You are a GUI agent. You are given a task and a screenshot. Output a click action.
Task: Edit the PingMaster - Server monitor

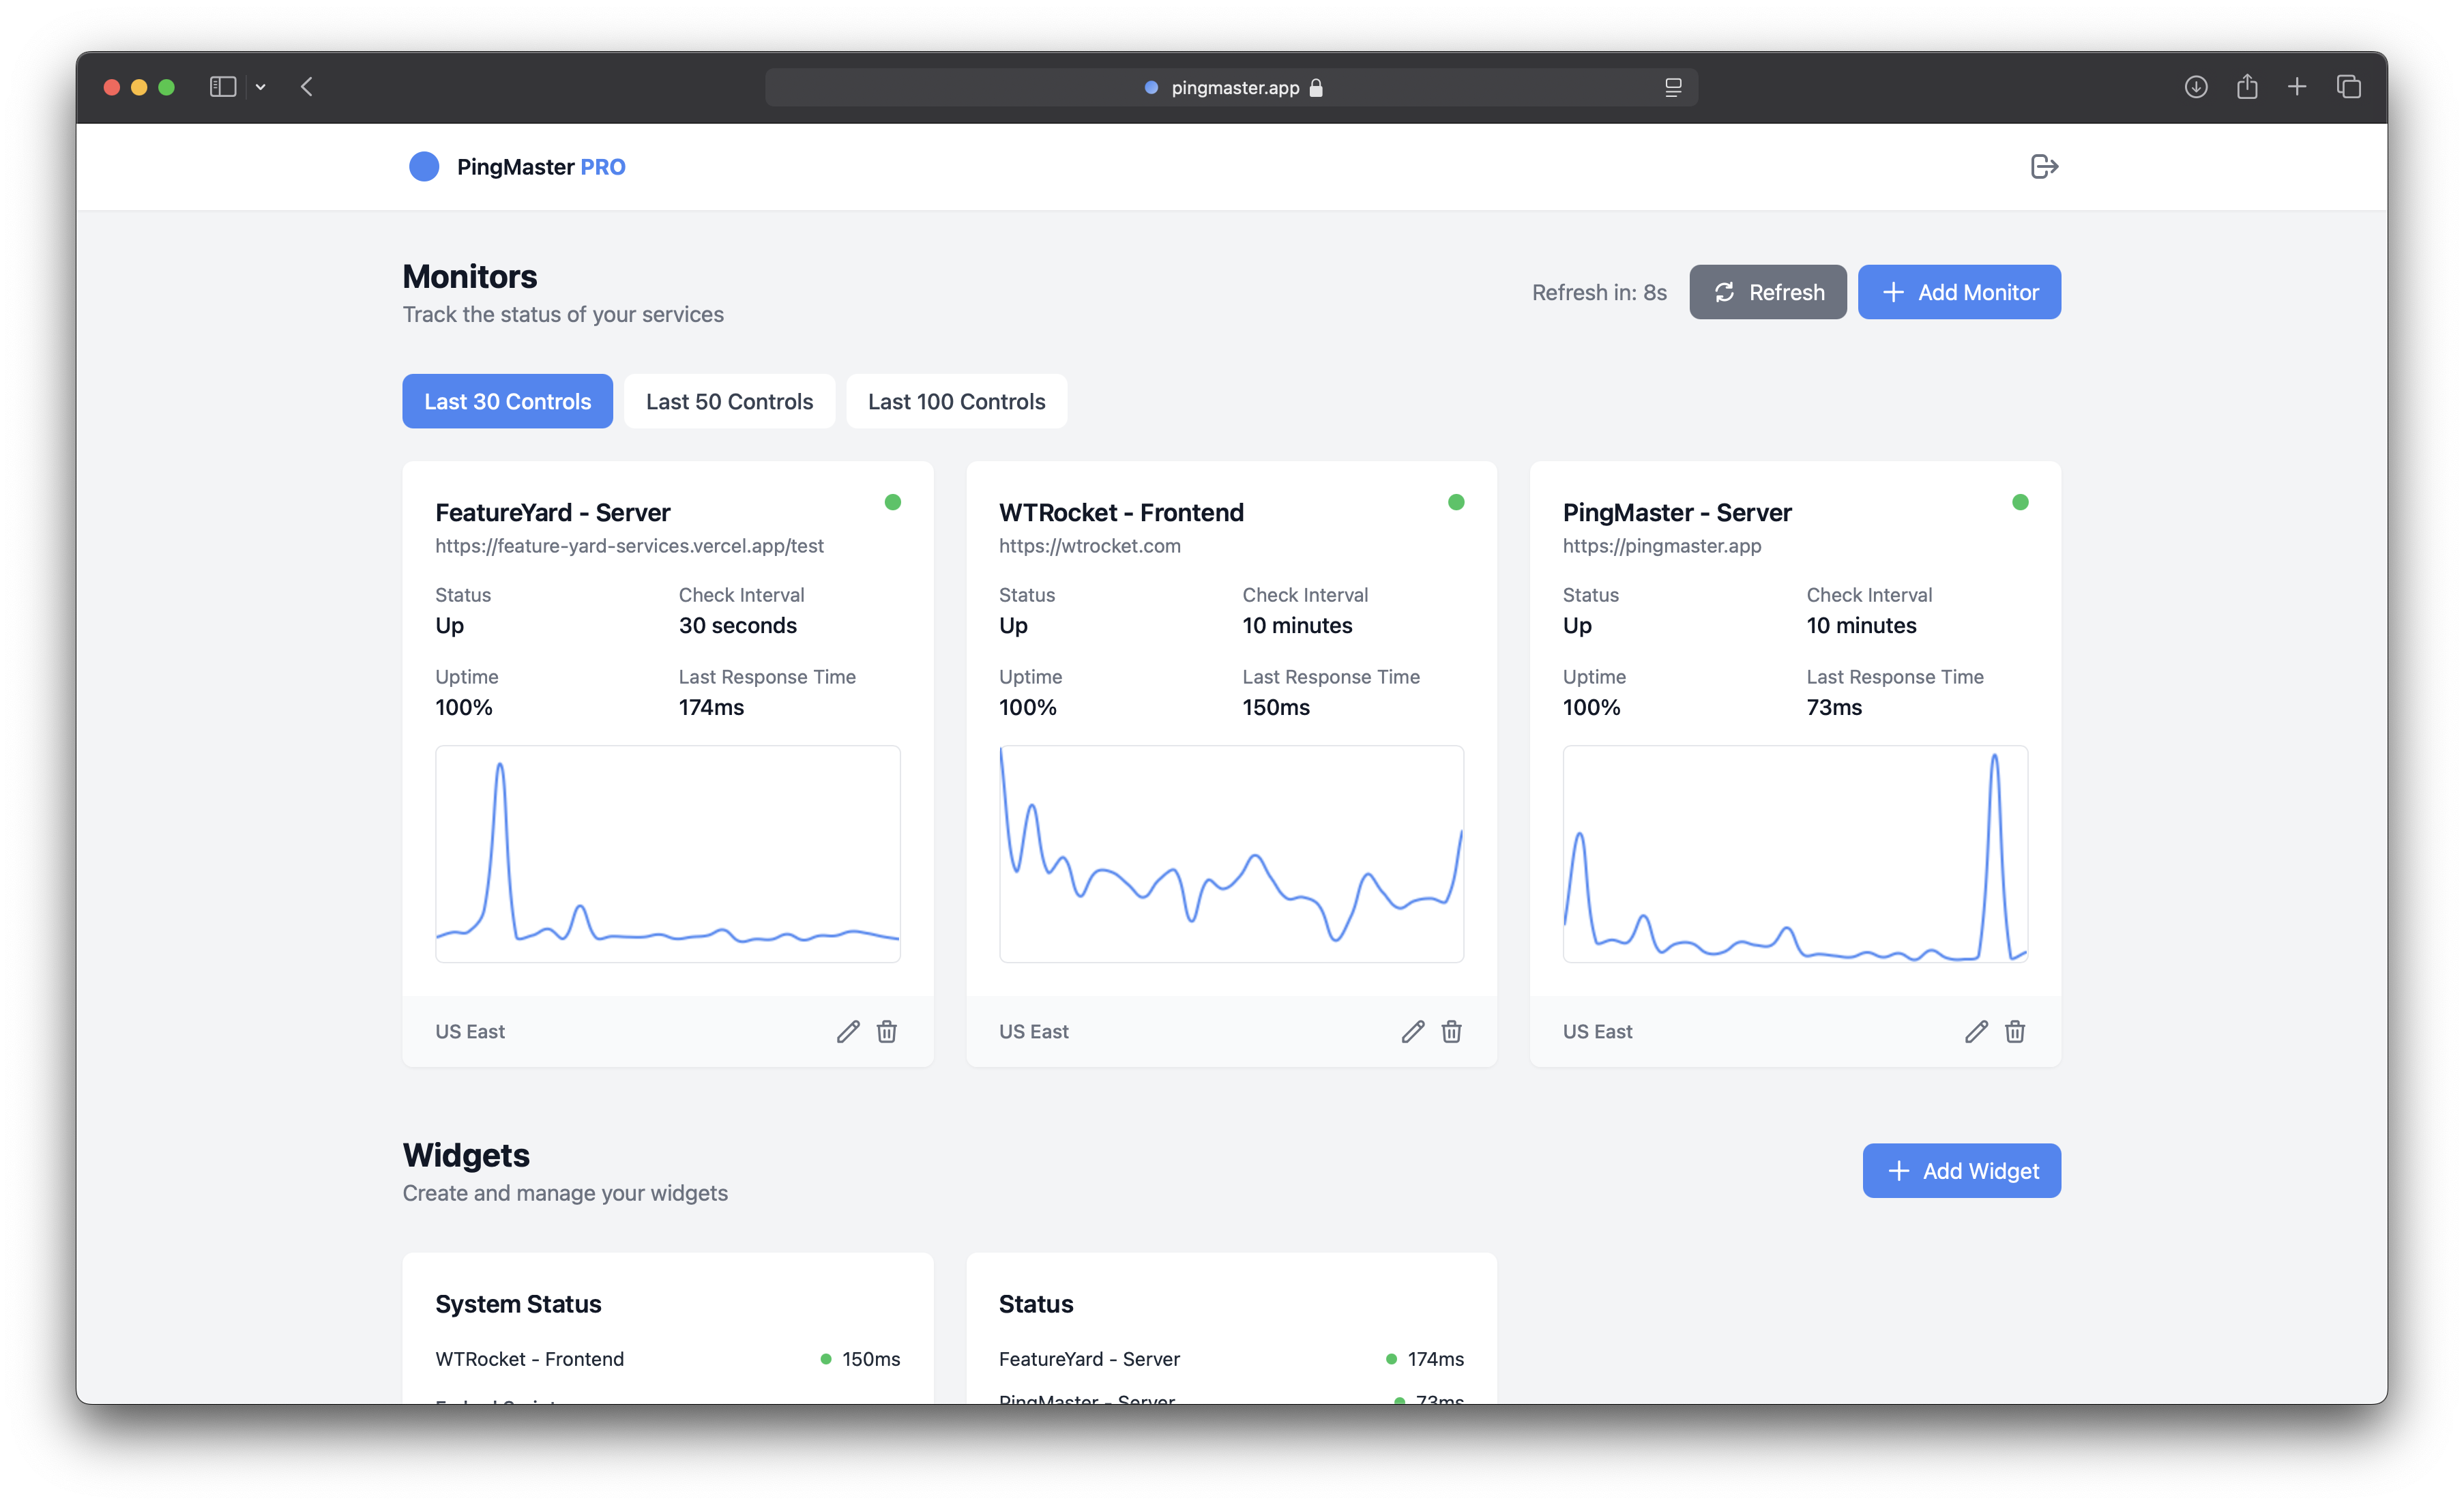(1976, 1031)
